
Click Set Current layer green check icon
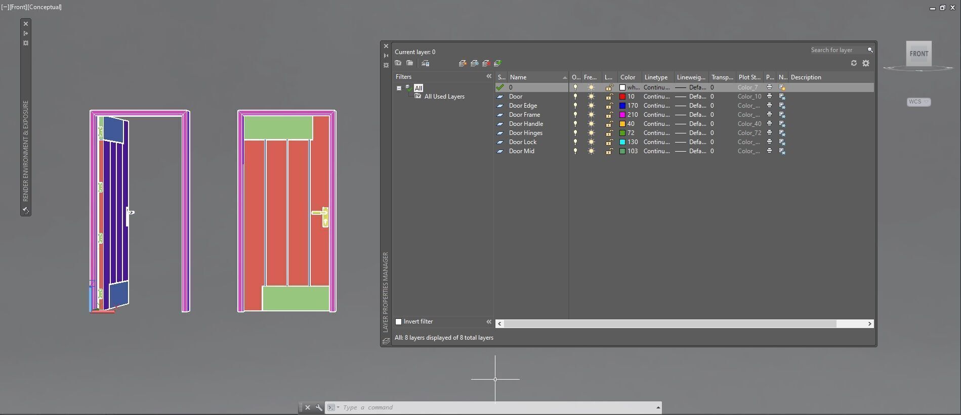498,63
